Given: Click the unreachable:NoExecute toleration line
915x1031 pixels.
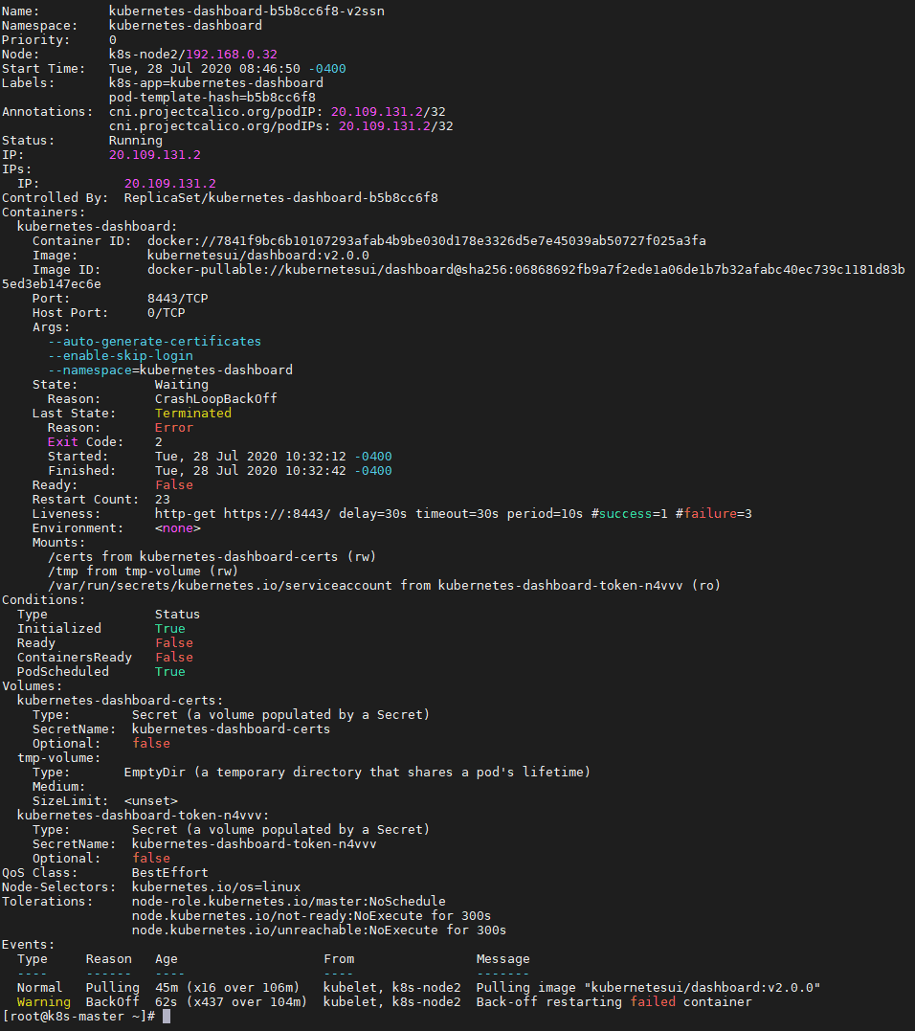Looking at the screenshot, I should point(319,930).
